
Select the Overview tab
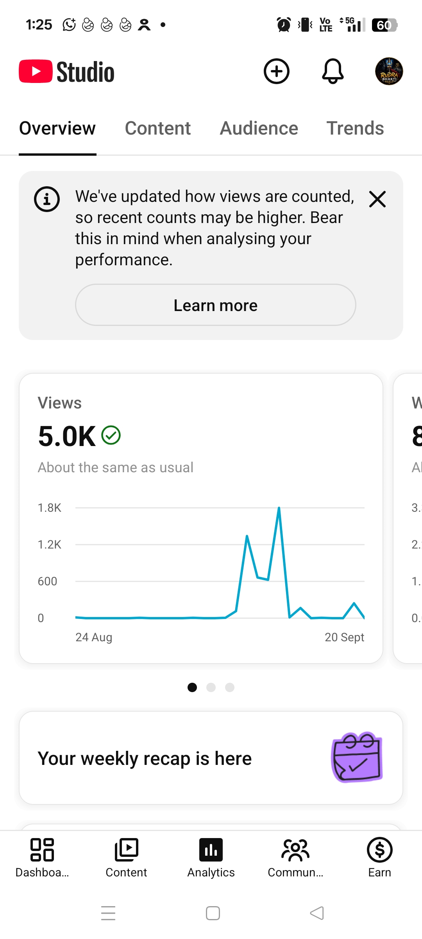tap(57, 128)
